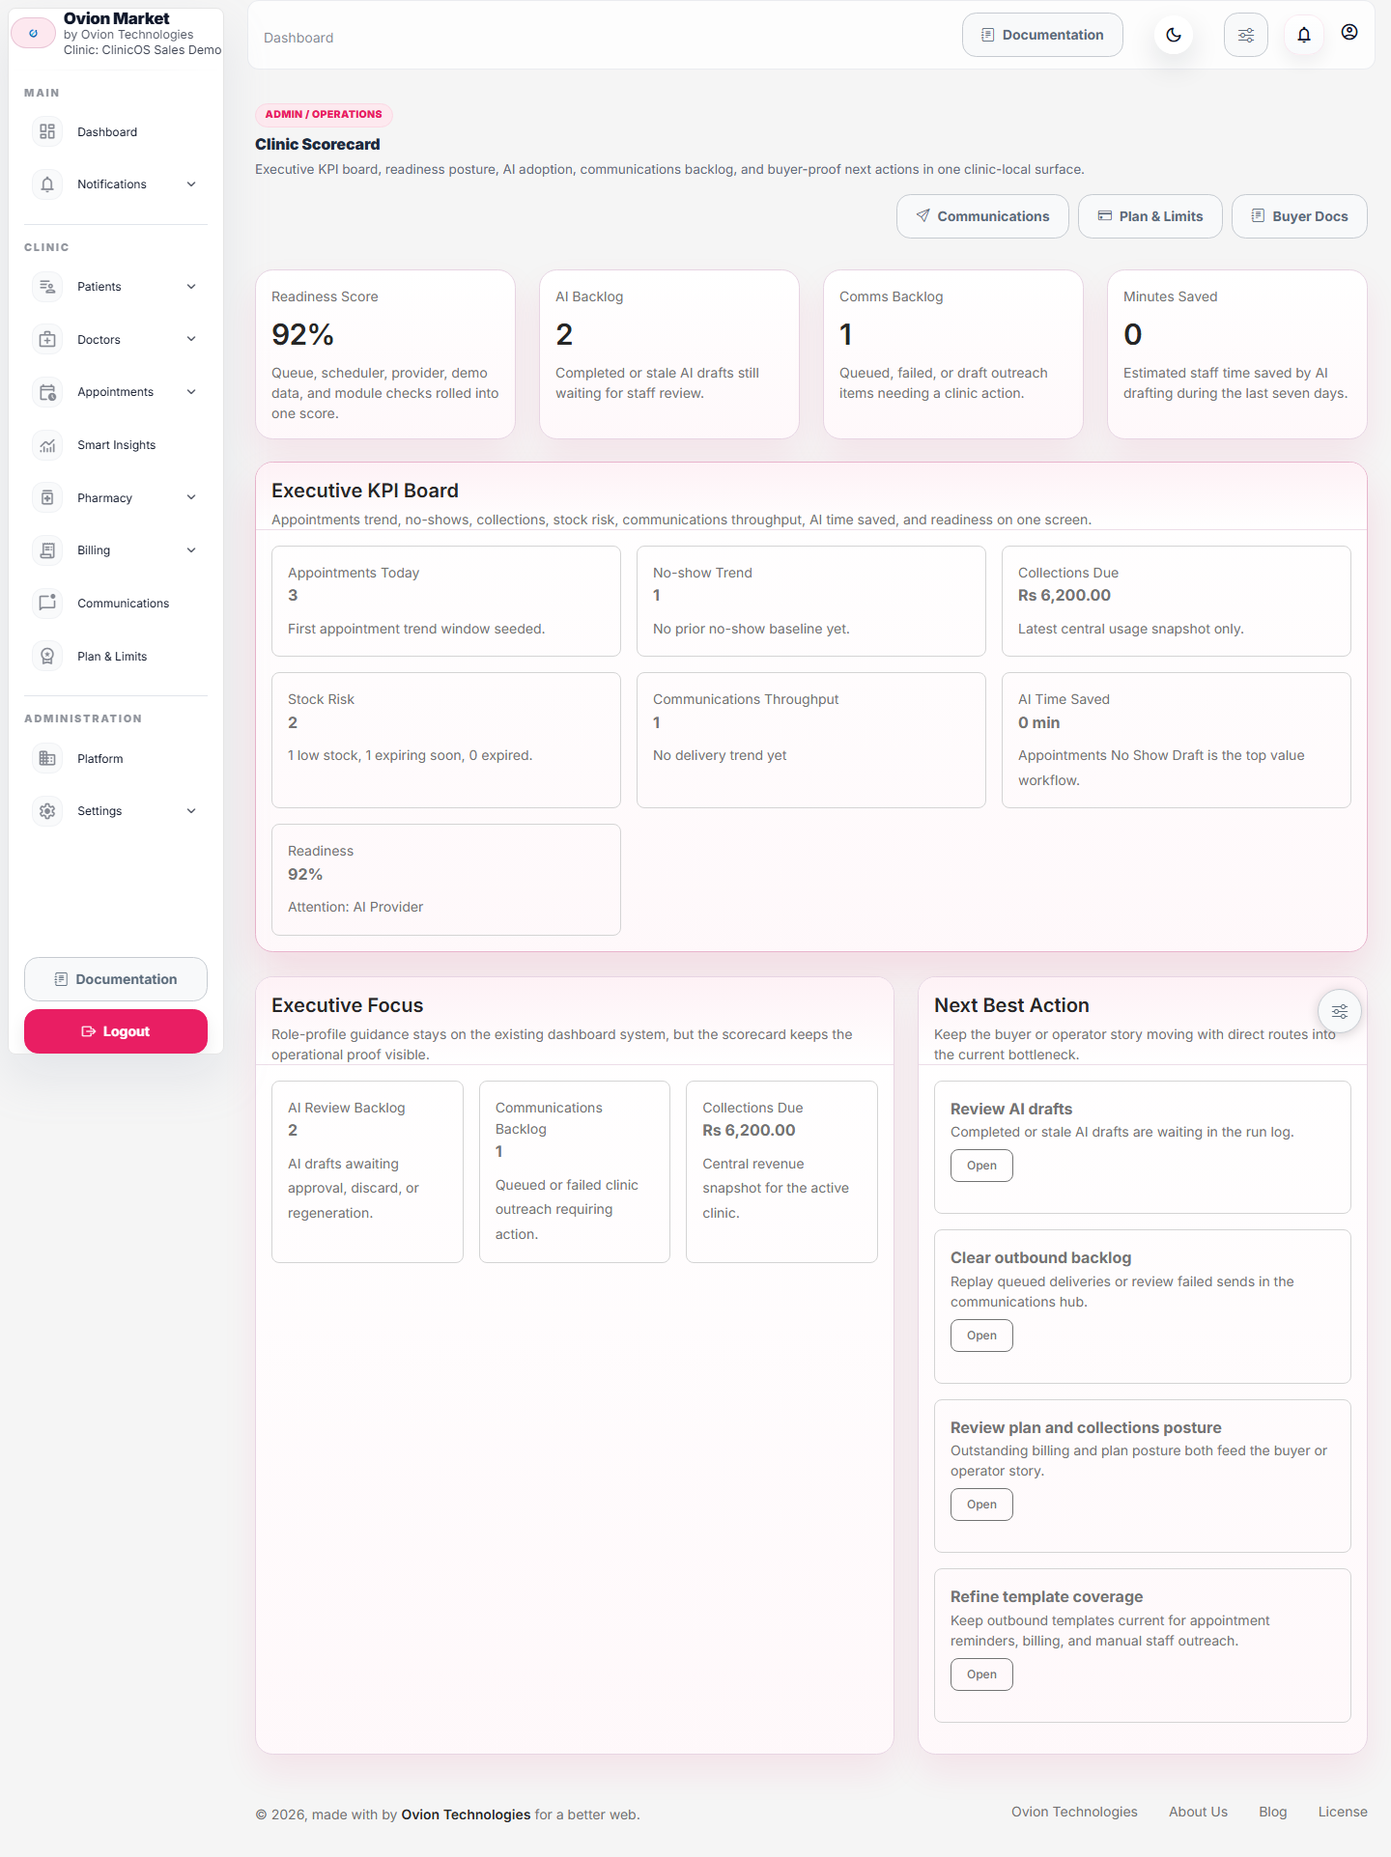
Task: Click the Platform building icon
Action: point(47,758)
